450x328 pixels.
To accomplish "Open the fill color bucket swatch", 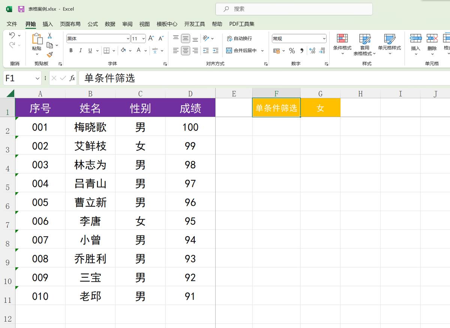I will point(124,50).
